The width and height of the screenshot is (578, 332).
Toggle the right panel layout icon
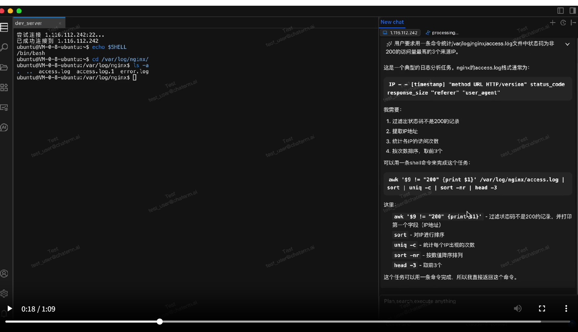[x=573, y=11]
